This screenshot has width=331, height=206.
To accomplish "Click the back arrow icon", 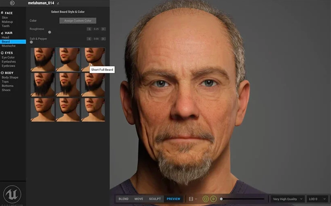I will tap(12, 3).
